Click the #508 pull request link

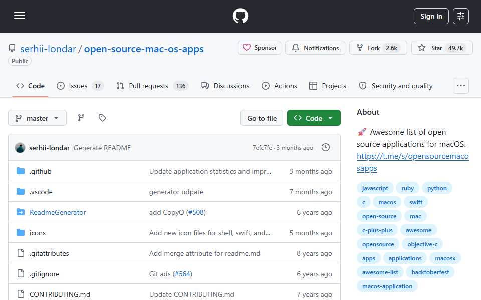(196, 212)
